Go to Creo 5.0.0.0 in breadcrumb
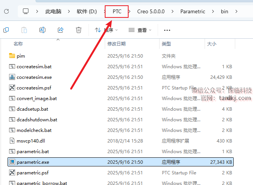The height and width of the screenshot is (185, 253). (151, 11)
